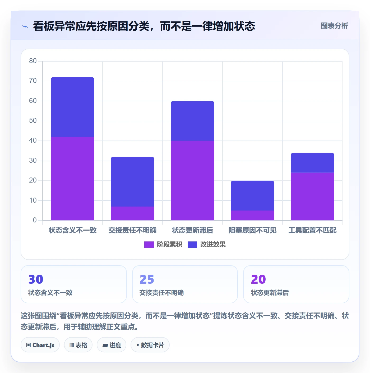Click the lightning icon beside the title
The image size is (370, 373).
(x=25, y=26)
